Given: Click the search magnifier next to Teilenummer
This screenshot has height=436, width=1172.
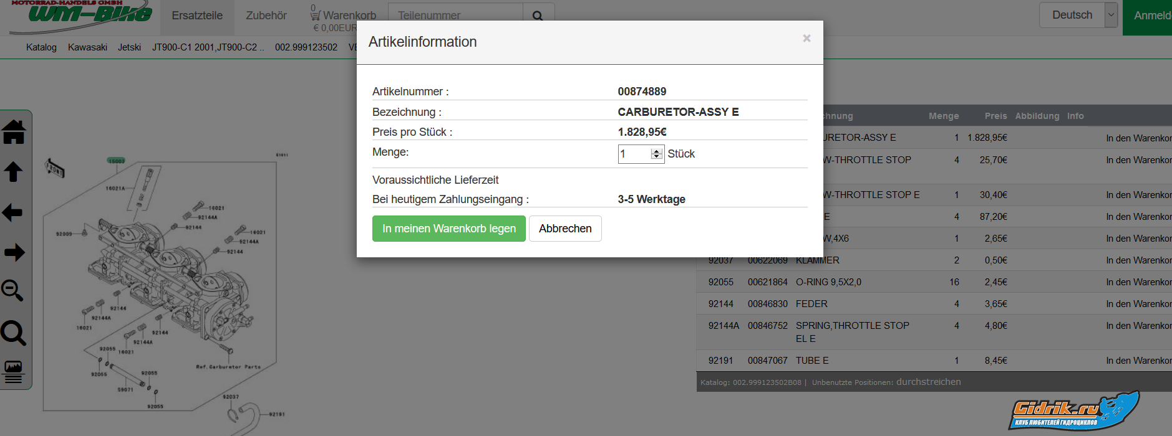Looking at the screenshot, I should (538, 16).
